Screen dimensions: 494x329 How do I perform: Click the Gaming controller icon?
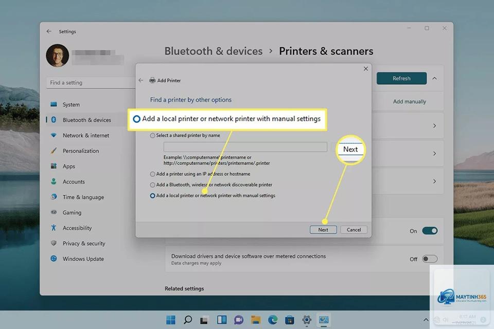click(x=54, y=212)
